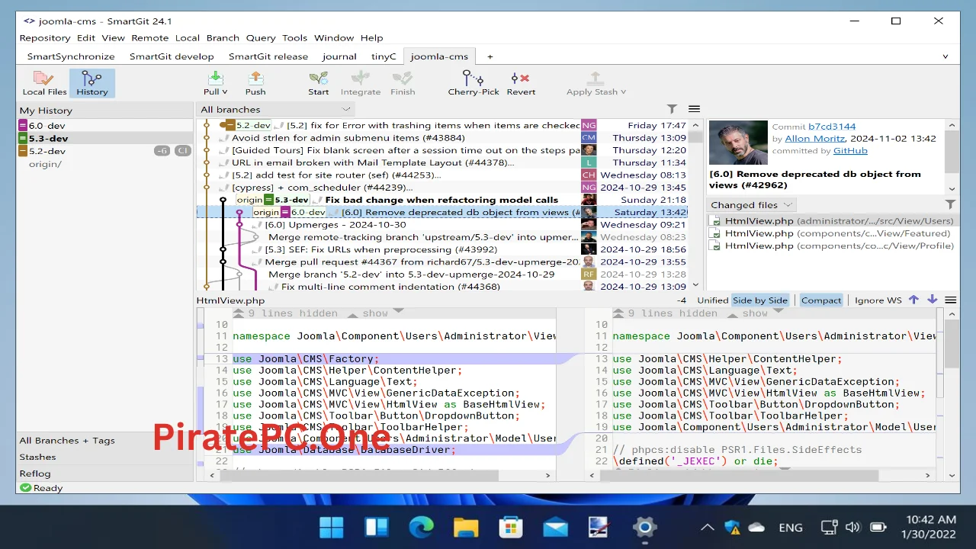Click the Push toolbar icon
976x549 pixels.
[255, 79]
